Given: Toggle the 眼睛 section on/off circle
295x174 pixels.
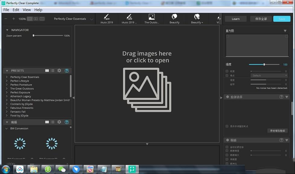Looking at the screenshot, I should [228, 140].
